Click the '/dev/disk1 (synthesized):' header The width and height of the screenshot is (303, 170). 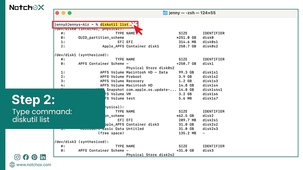82,55
